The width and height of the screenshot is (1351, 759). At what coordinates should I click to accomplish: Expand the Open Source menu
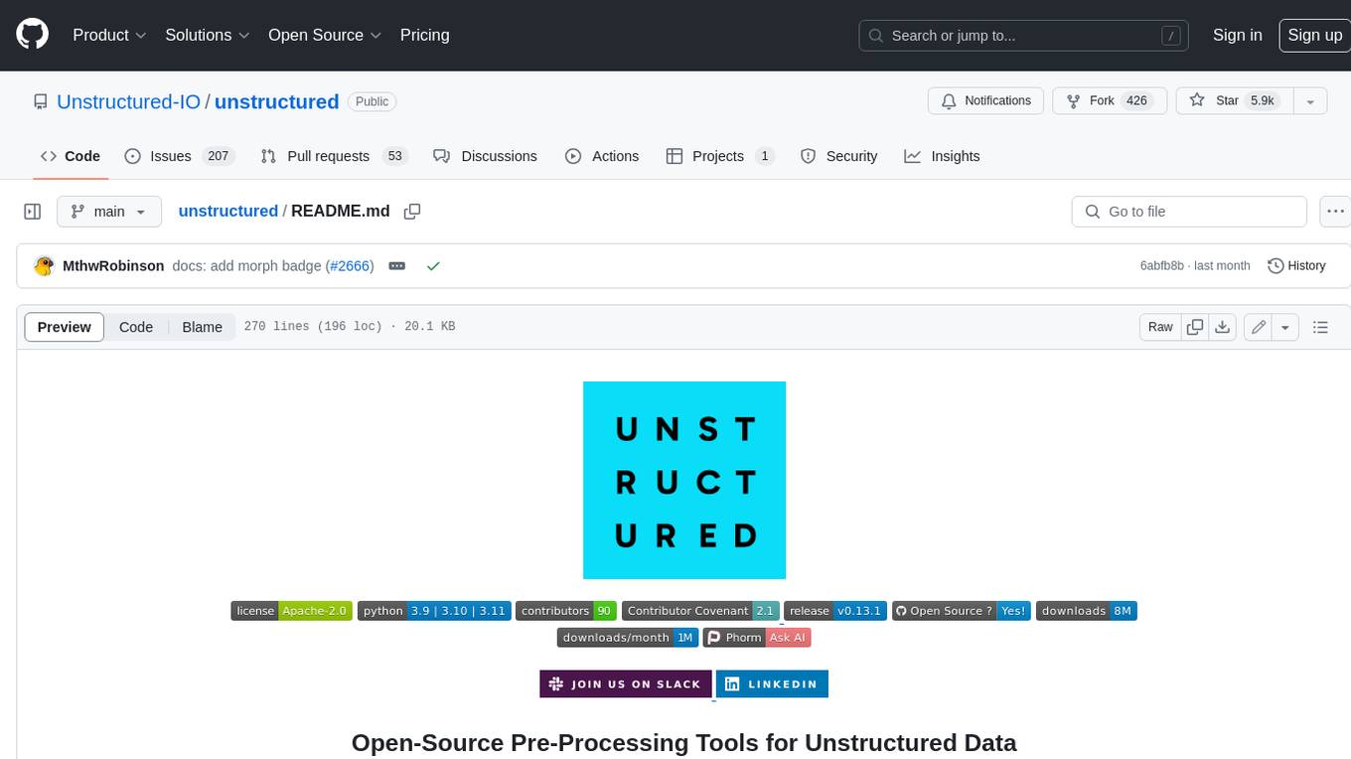pos(325,35)
